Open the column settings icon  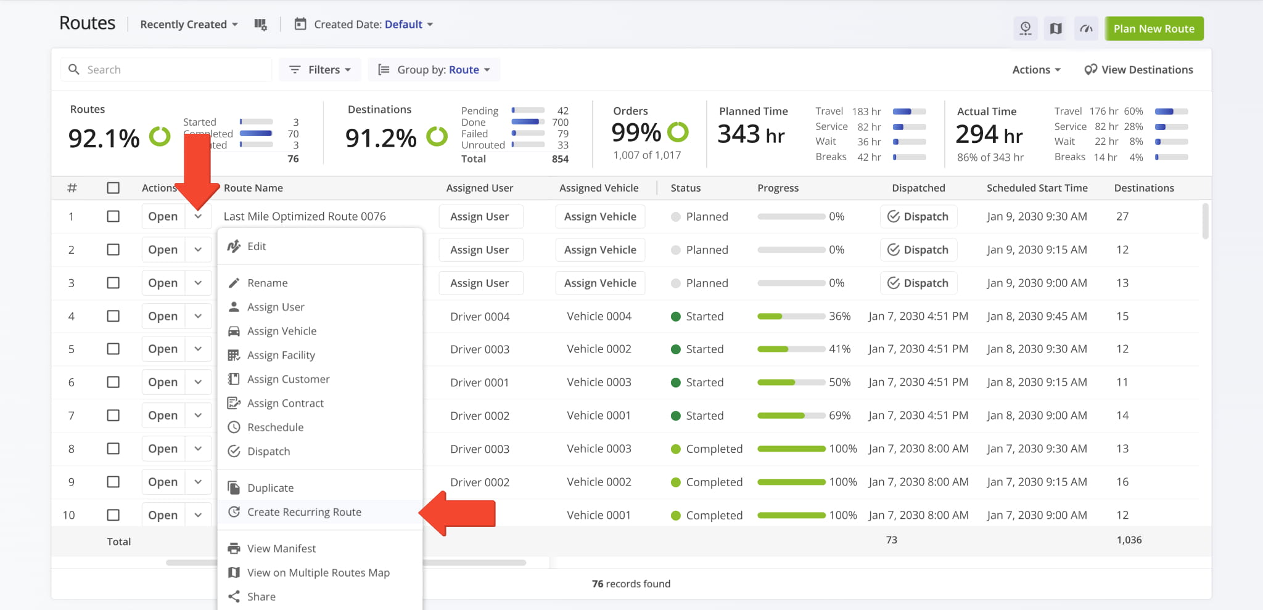coord(260,24)
